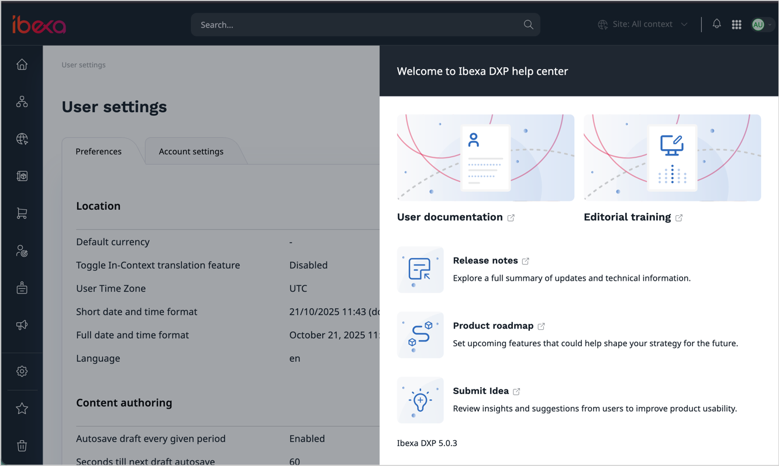Viewport: 779px width, 466px height.
Task: Click the star bookmarks icon
Action: pyautogui.click(x=22, y=409)
